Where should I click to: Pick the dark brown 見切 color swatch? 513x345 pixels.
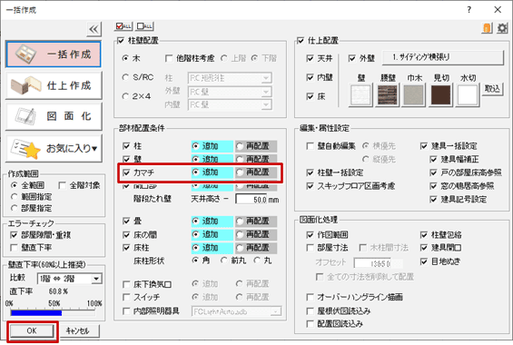441,95
